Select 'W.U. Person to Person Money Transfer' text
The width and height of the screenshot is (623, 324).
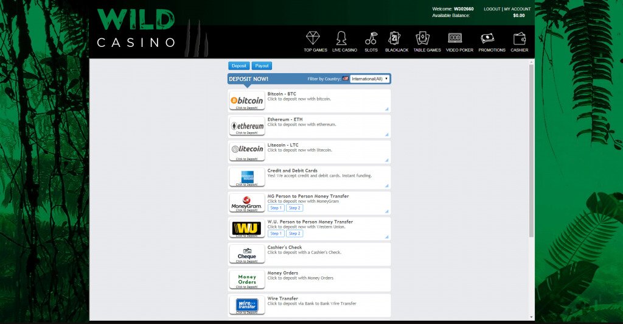click(310, 222)
